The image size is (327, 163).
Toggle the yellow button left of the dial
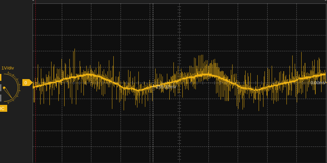(1, 77)
